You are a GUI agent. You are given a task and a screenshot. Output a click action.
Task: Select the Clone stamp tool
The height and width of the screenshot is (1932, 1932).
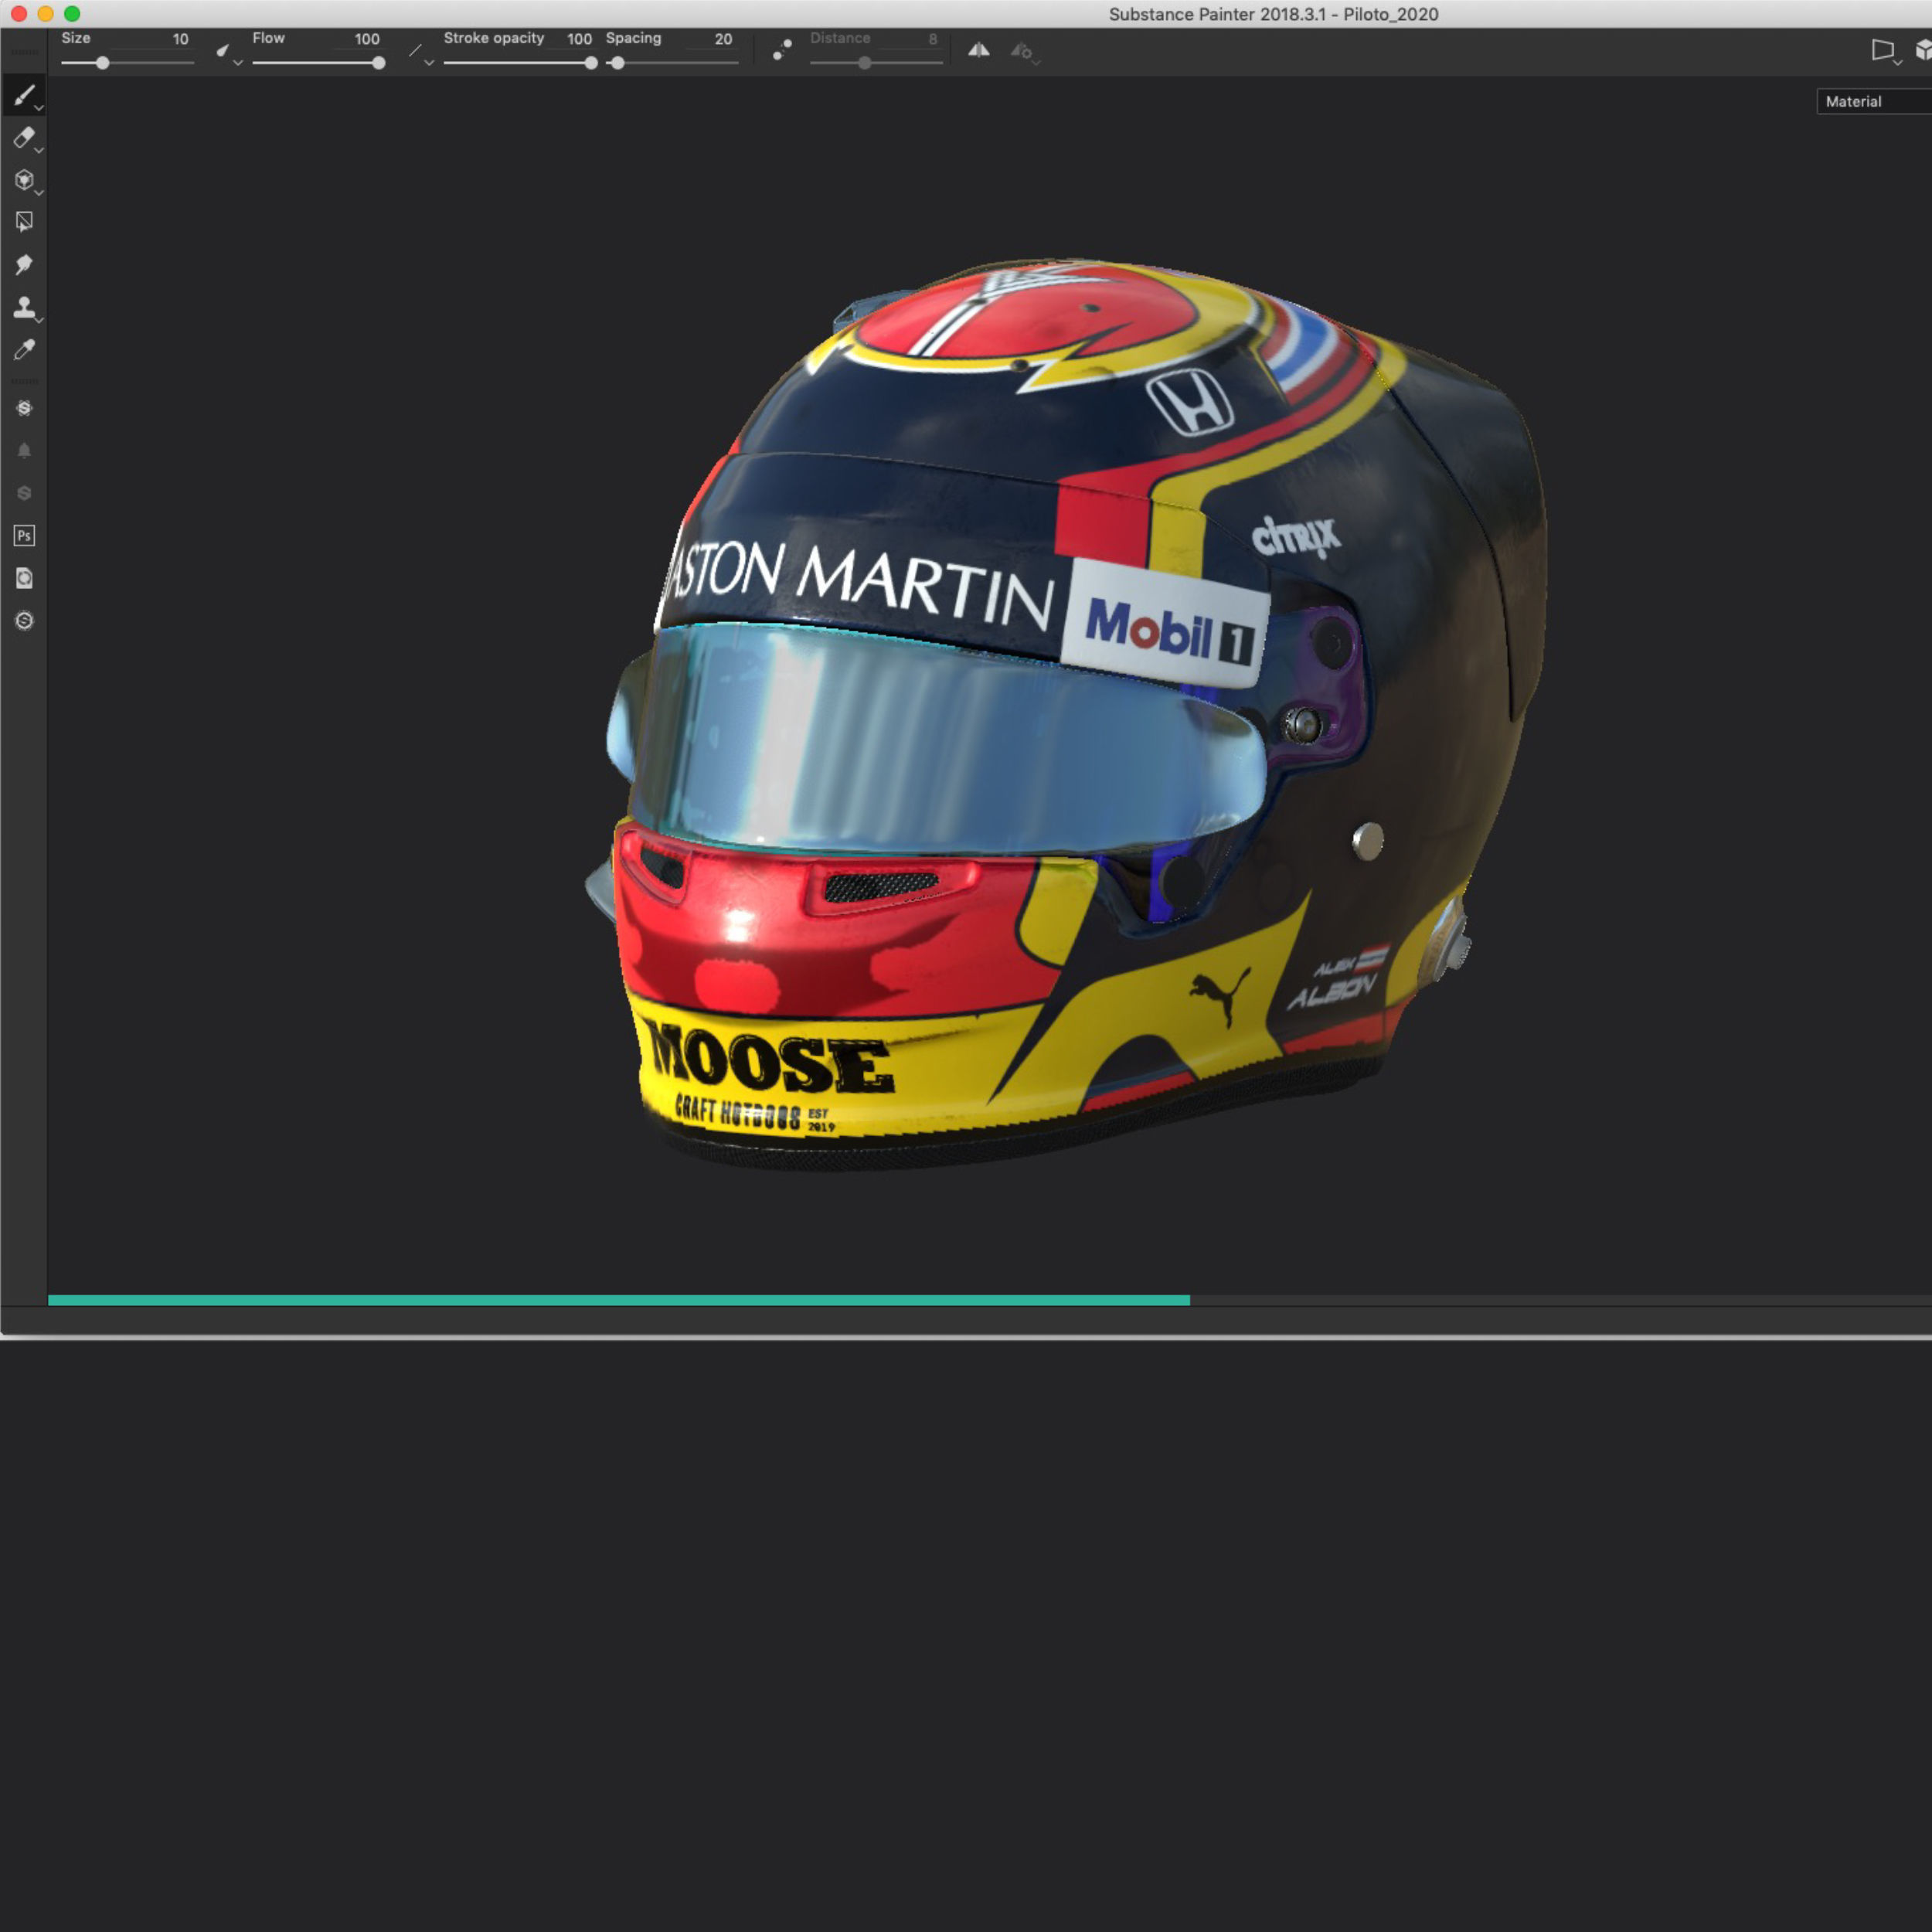pos(24,307)
